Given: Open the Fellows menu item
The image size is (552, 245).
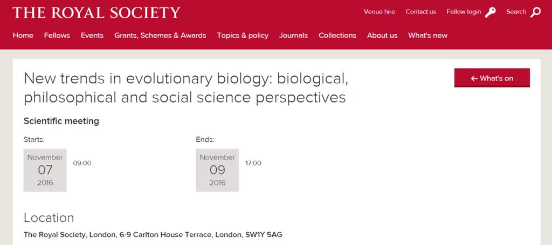Looking at the screenshot, I should (57, 35).
